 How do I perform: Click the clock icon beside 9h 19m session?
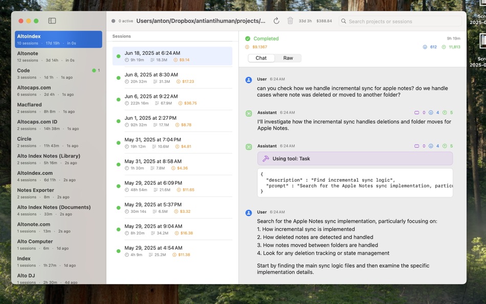coord(127,60)
